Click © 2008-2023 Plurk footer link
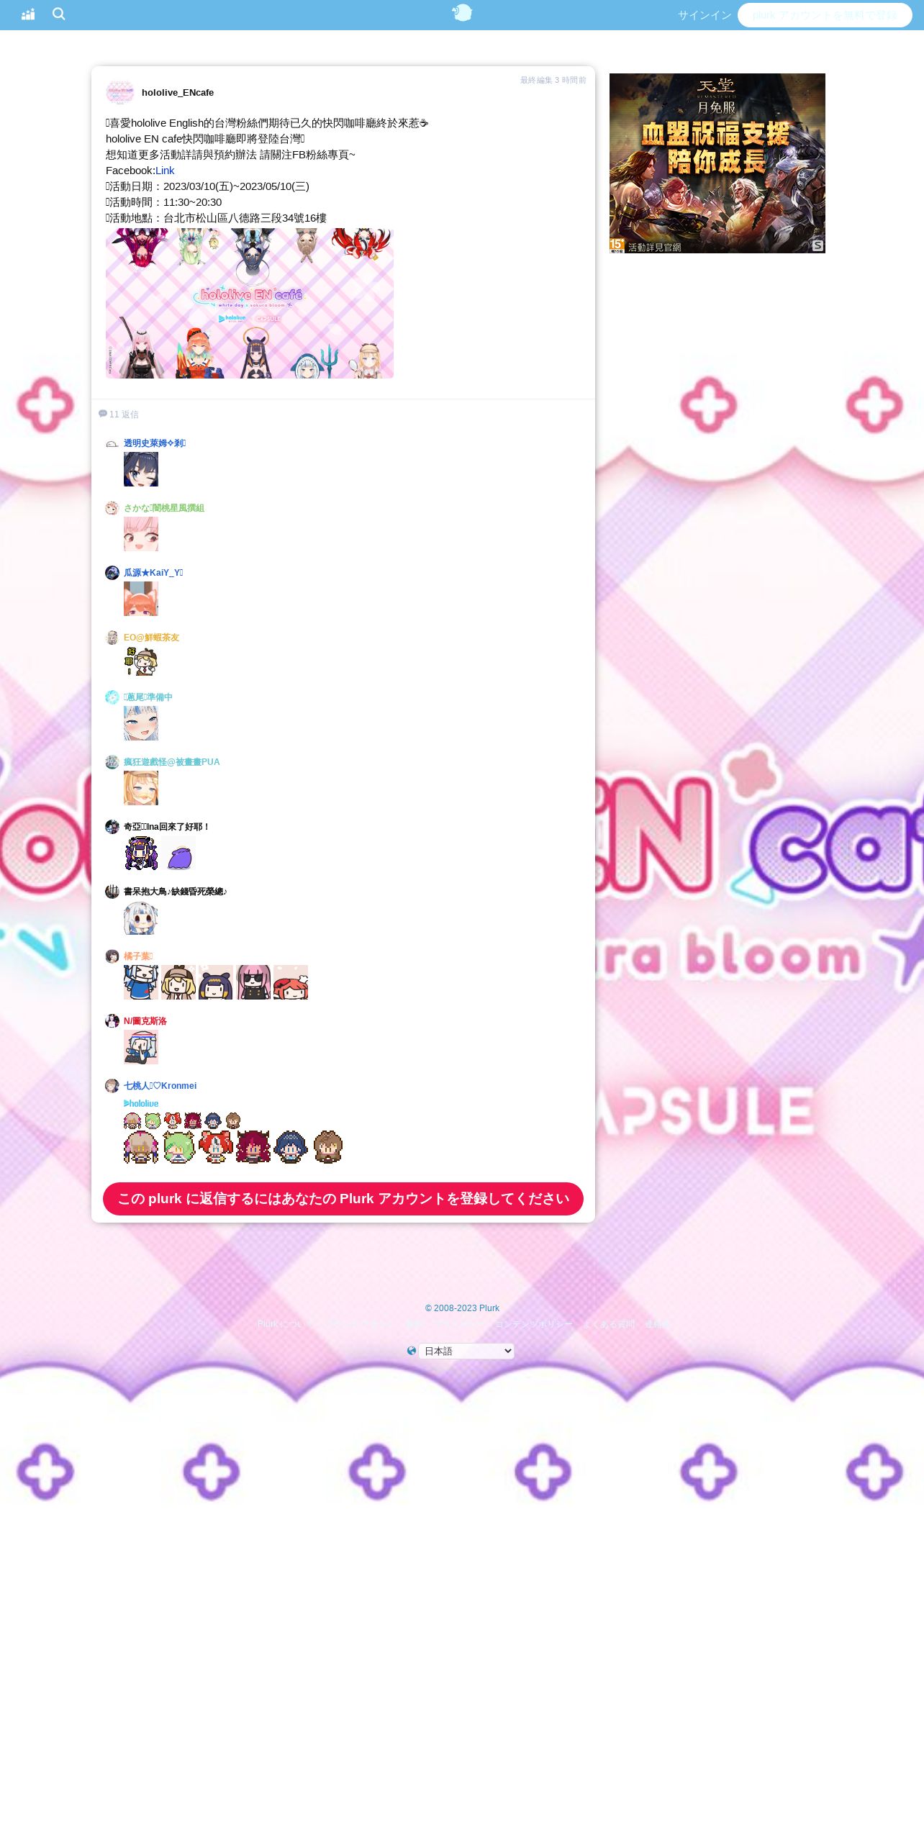Screen dimensions: 924x1848 coord(462,1308)
